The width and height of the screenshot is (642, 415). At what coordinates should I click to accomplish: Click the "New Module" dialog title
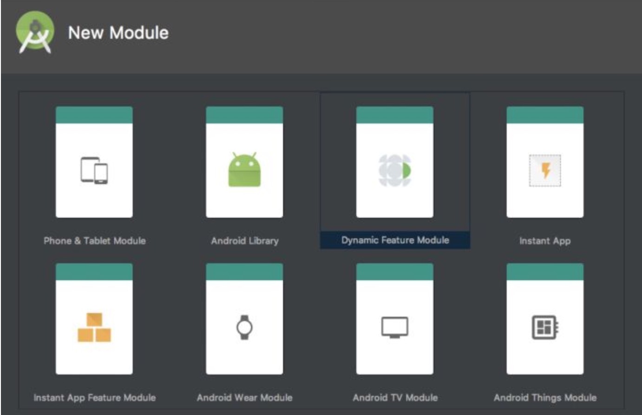[118, 32]
